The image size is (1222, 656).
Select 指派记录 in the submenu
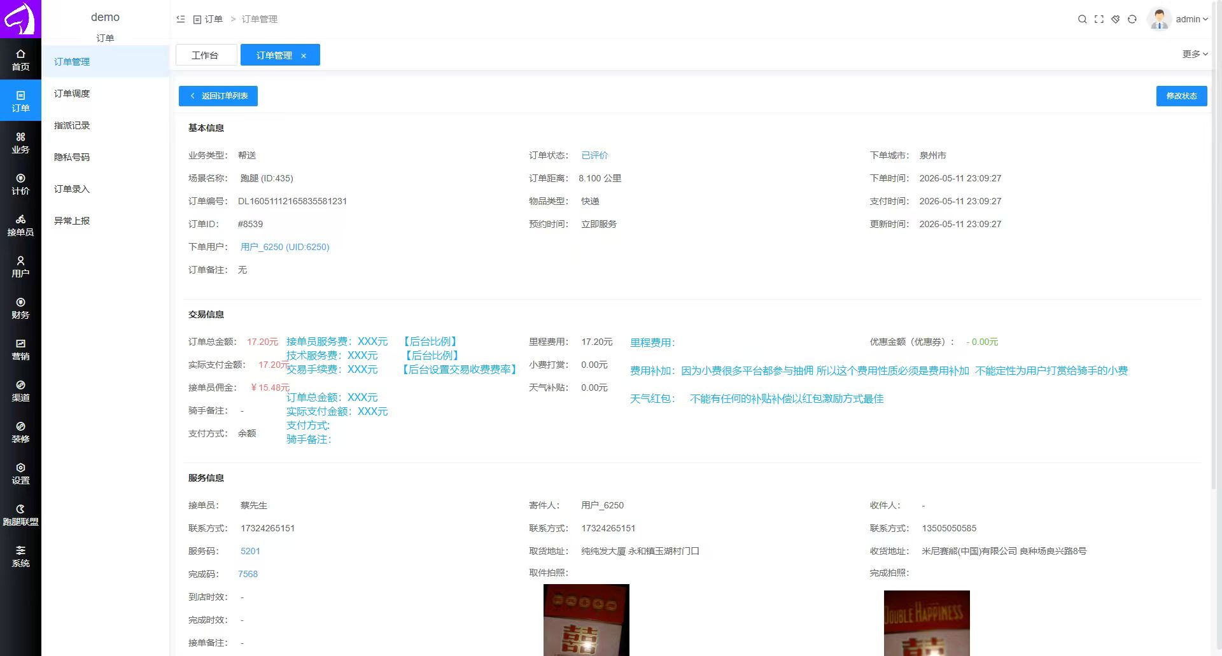tap(106, 125)
